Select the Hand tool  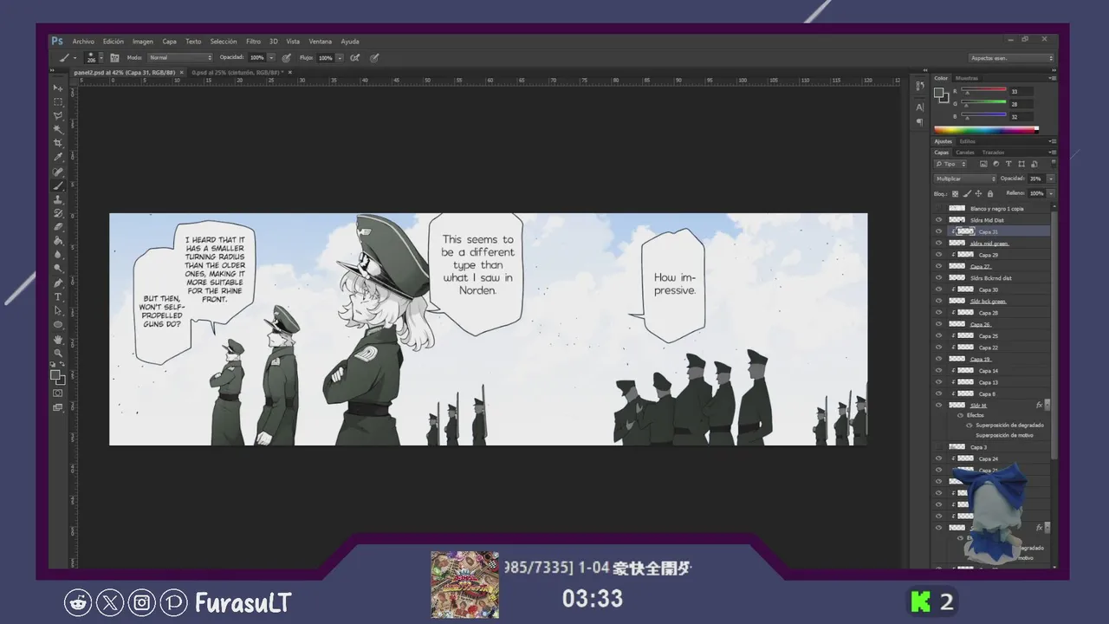[58, 339]
